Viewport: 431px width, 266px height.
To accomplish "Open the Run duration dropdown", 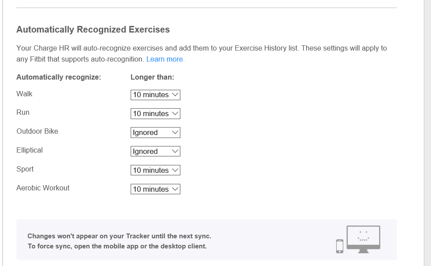I will 155,113.
